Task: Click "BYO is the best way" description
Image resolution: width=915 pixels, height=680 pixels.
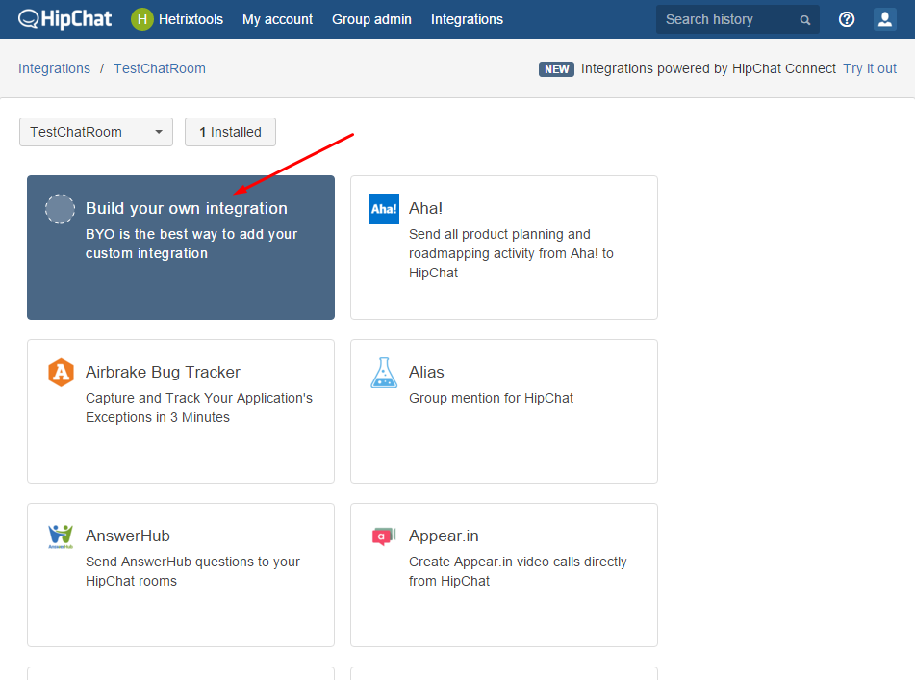Action: pyautogui.click(x=191, y=244)
